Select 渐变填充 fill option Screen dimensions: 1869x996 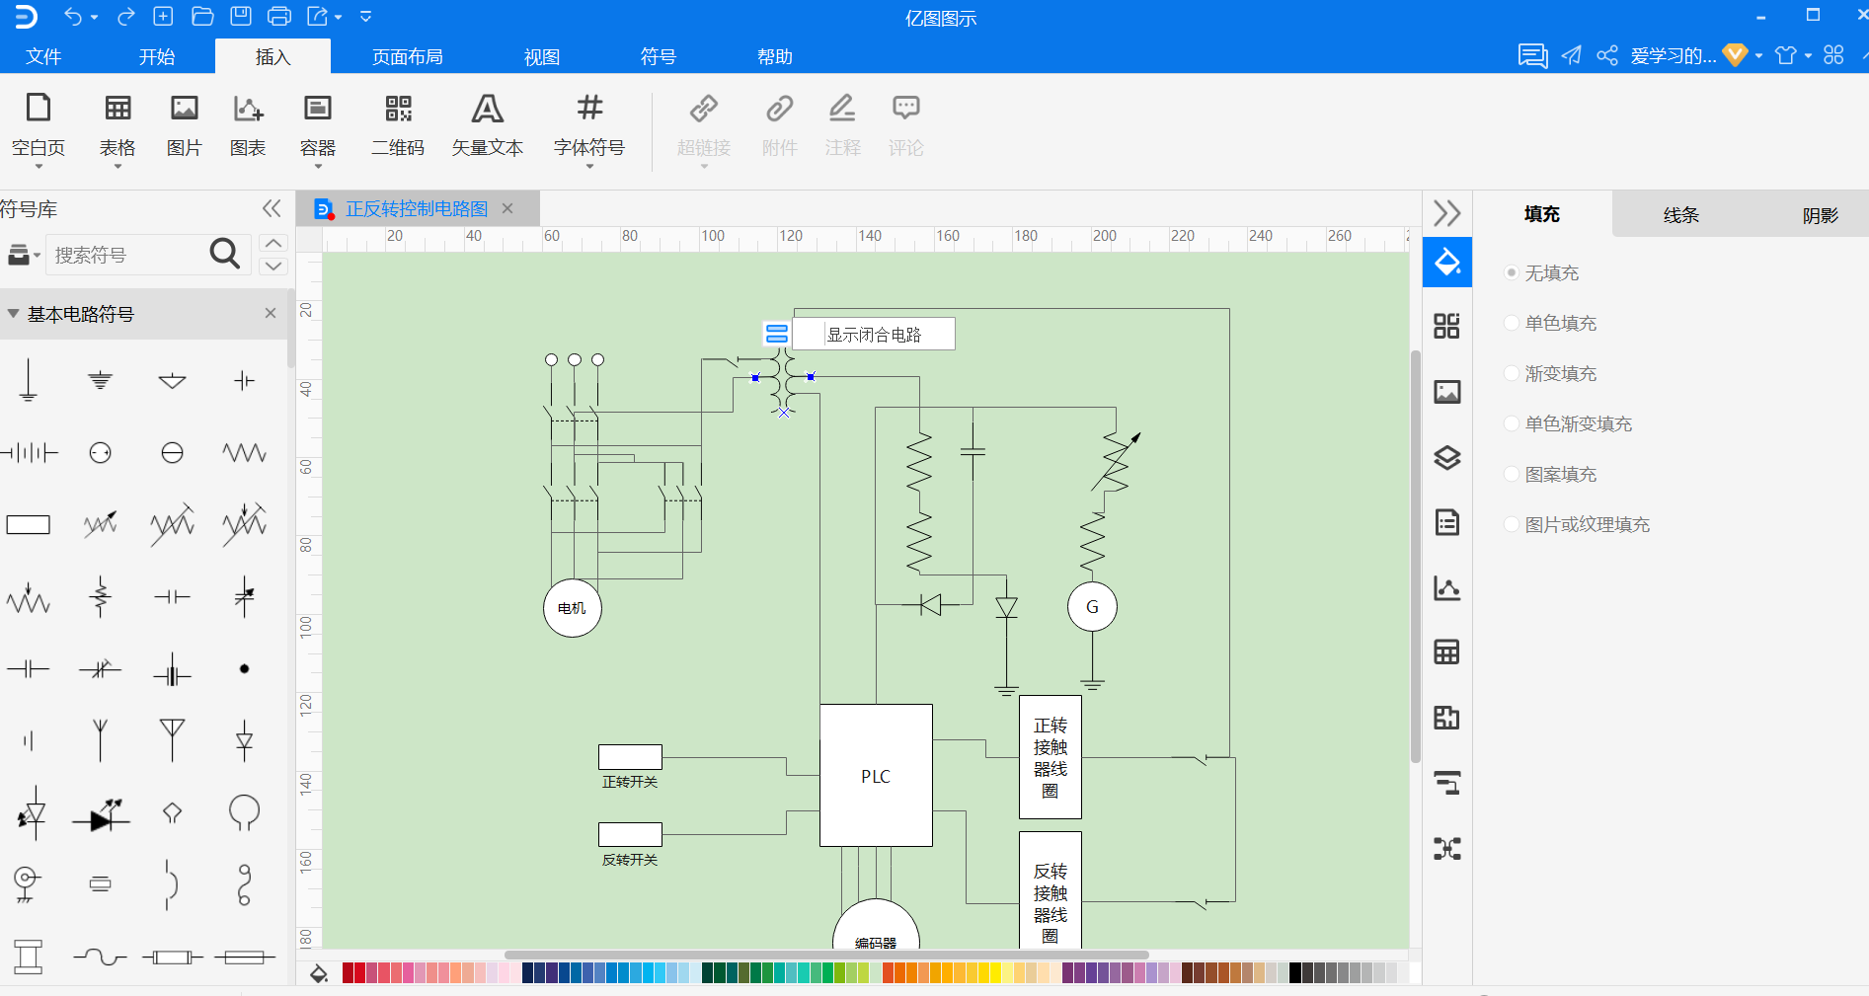tap(1550, 373)
